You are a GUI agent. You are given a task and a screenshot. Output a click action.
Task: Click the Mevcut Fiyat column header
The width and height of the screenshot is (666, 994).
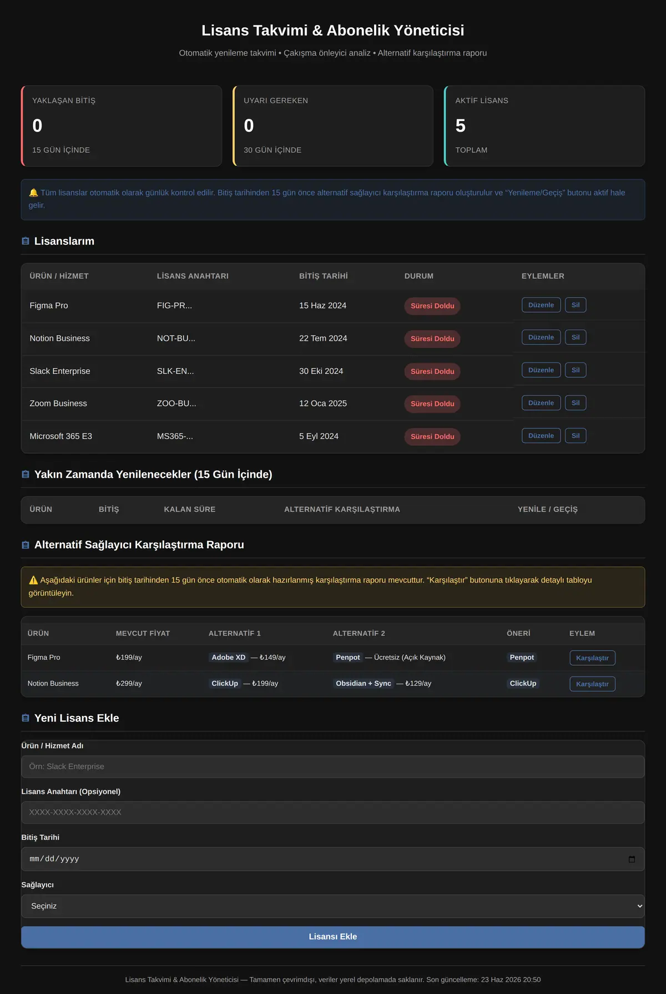click(x=143, y=634)
